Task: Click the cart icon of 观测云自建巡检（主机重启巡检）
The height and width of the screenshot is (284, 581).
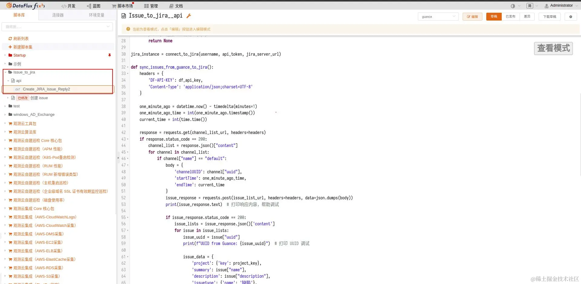Action: (x=10, y=183)
